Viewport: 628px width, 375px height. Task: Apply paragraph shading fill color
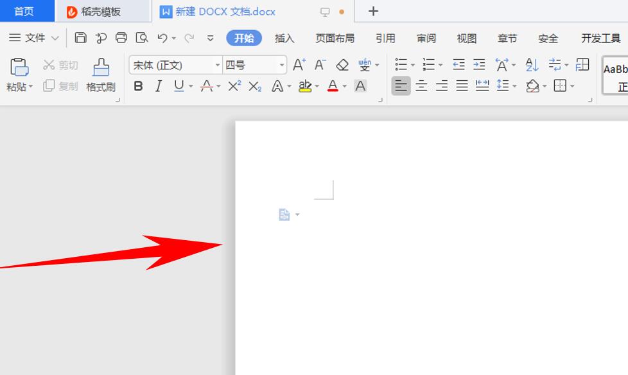coord(533,86)
